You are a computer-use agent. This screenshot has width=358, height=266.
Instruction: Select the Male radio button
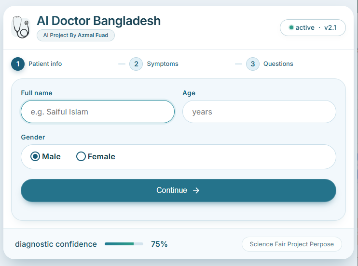coord(35,156)
